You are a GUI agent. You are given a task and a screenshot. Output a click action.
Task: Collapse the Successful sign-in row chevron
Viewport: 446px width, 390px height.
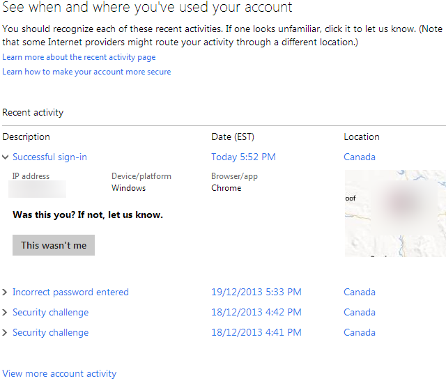point(6,157)
